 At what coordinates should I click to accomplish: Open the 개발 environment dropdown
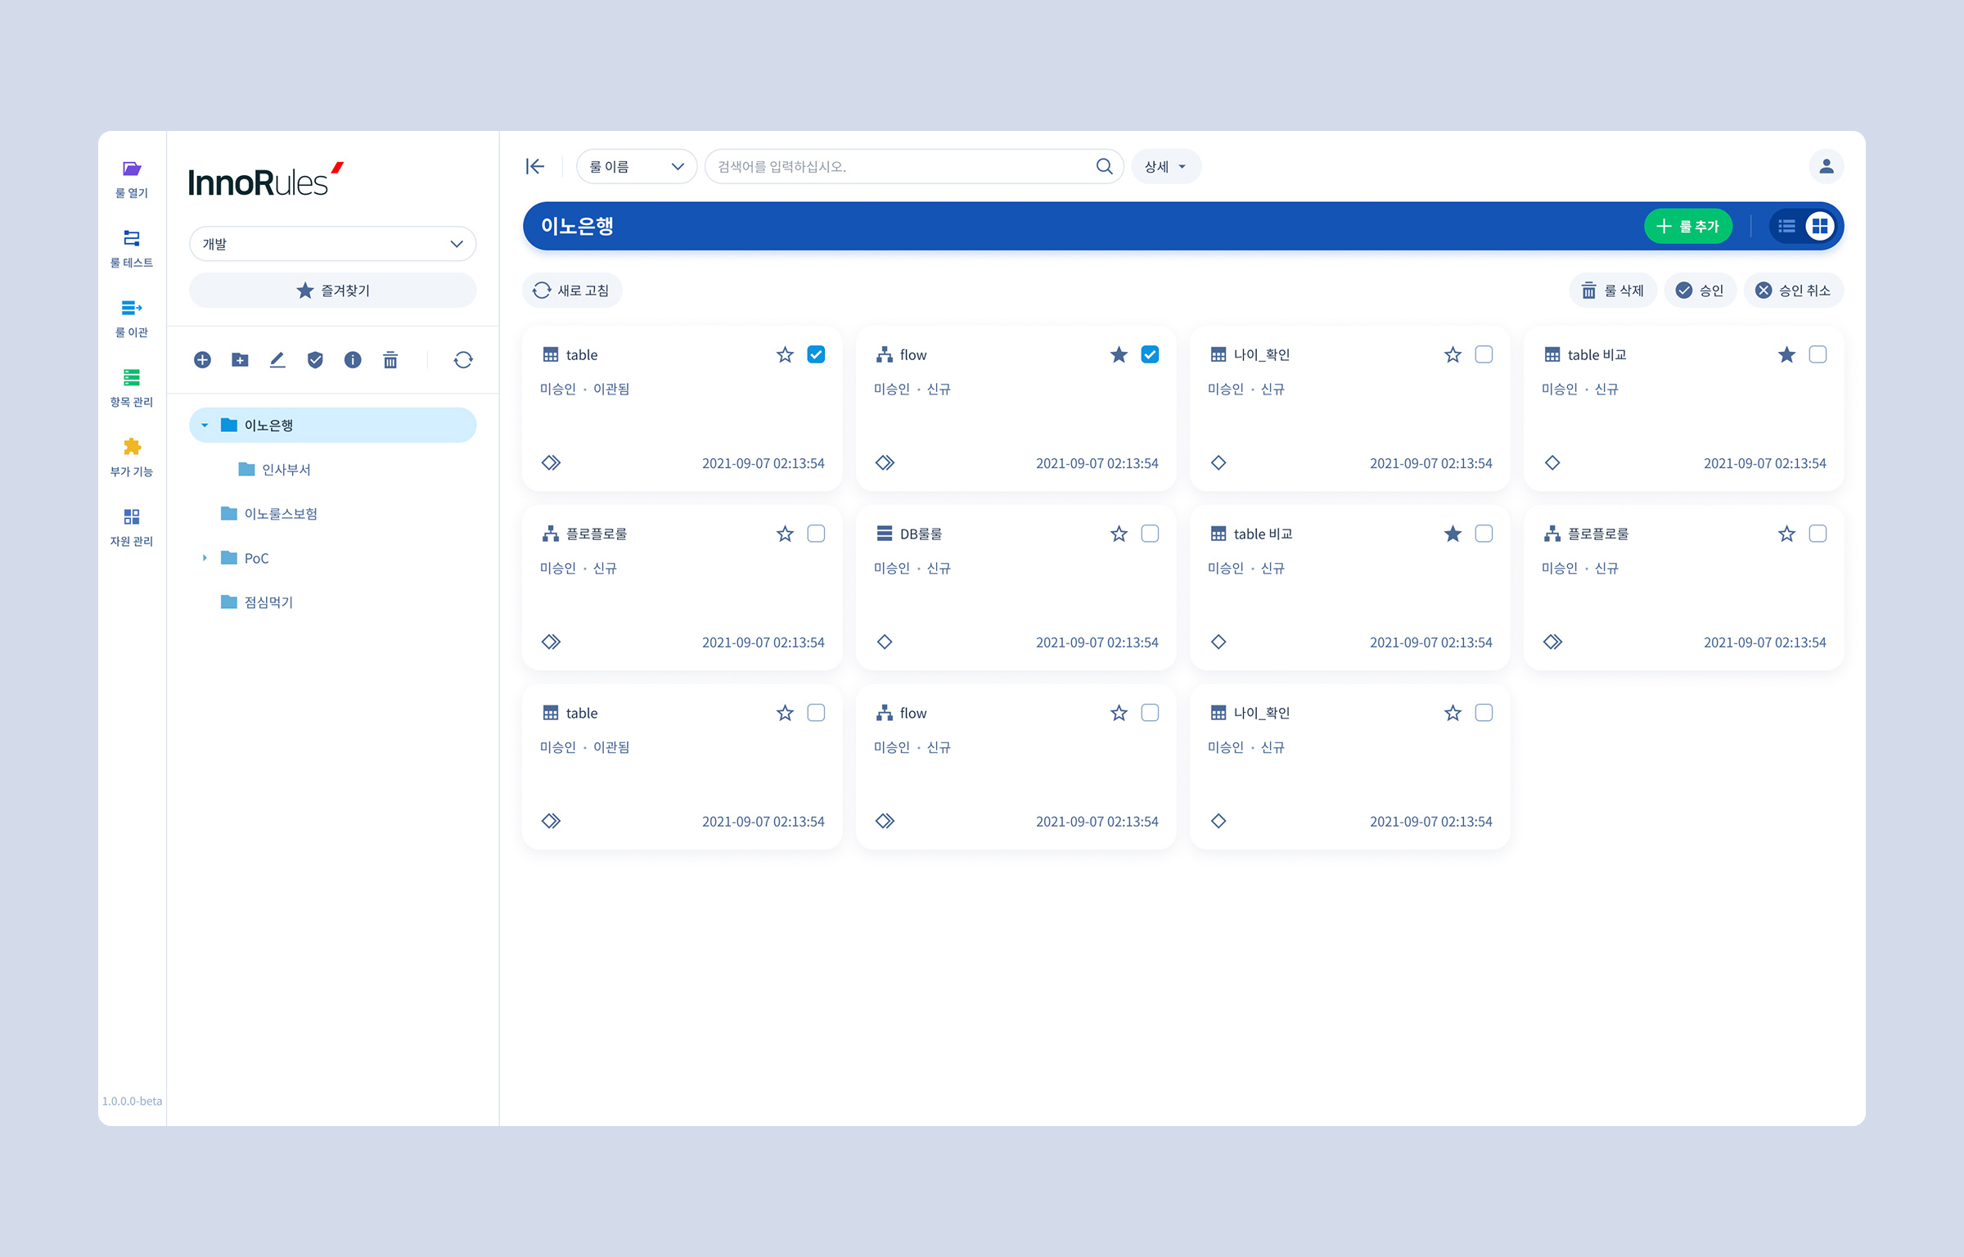(332, 244)
